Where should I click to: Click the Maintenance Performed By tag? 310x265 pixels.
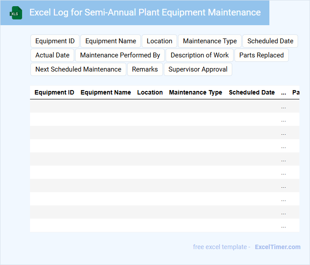pyautogui.click(x=120, y=55)
